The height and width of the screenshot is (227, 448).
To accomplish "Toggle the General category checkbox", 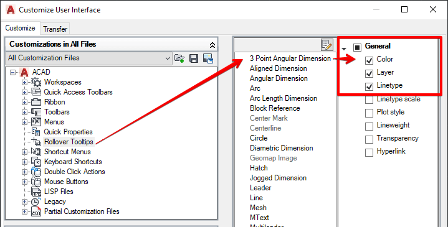I will pos(357,47).
